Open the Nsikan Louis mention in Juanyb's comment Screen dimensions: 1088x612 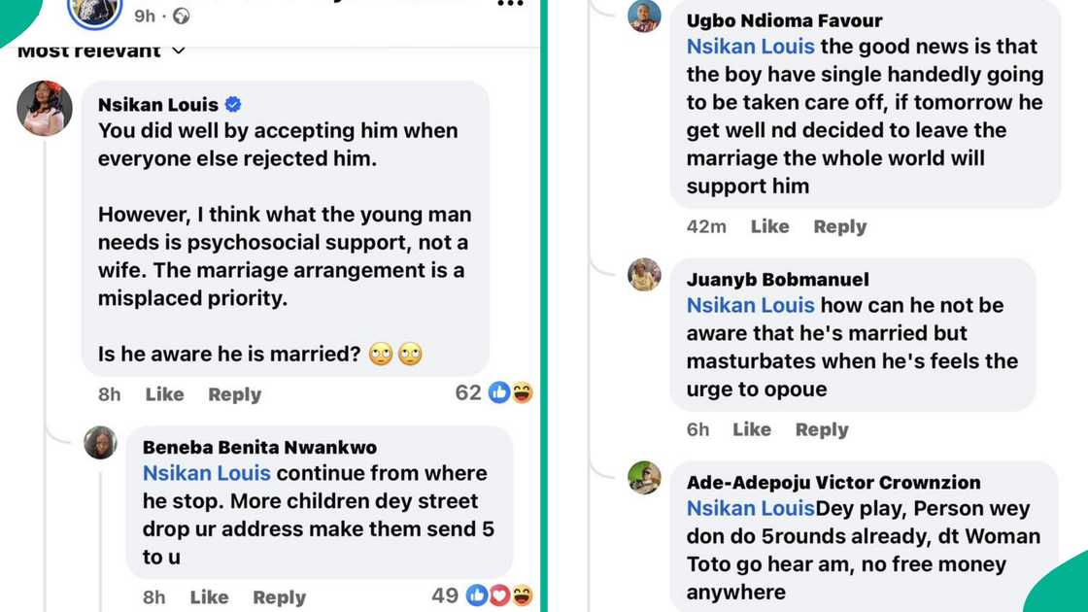tap(752, 305)
